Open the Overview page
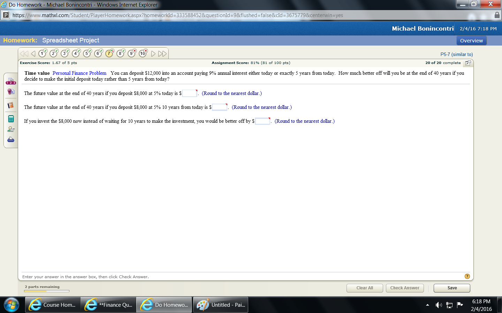 tap(471, 40)
